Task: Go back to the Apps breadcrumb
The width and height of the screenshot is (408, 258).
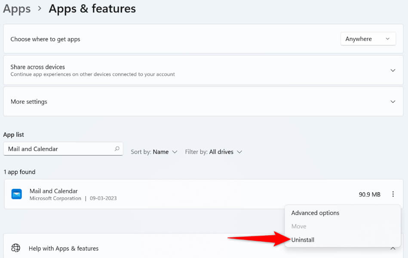Action: point(17,9)
